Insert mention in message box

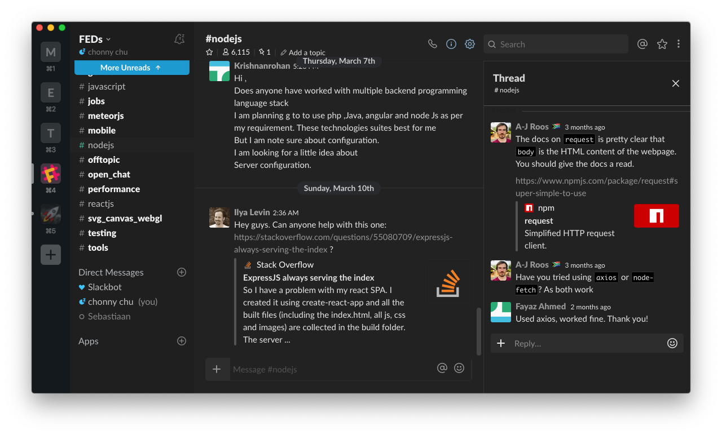pyautogui.click(x=442, y=368)
